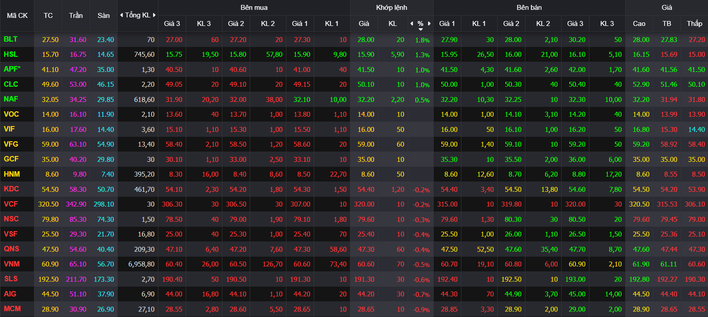This screenshot has width=708, height=317.
Task: Click GCF total volume 30
Action: click(151, 160)
